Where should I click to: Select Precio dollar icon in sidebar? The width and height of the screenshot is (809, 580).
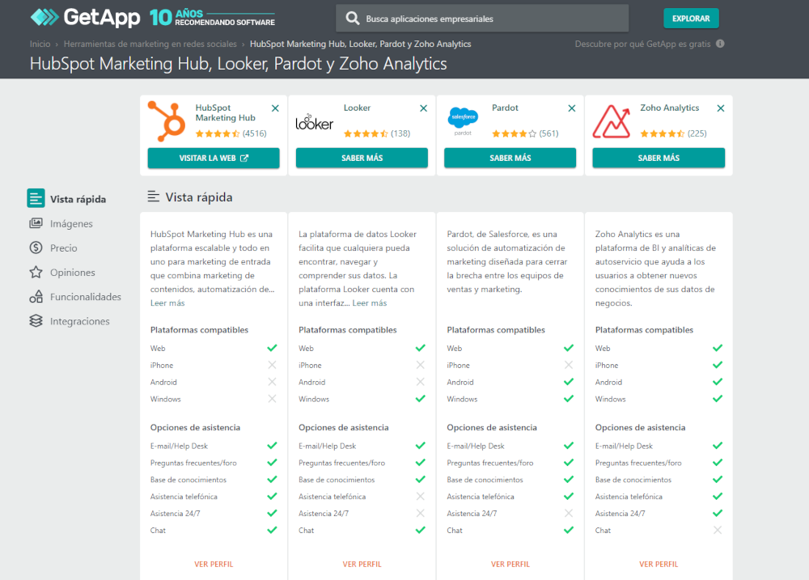tap(36, 248)
